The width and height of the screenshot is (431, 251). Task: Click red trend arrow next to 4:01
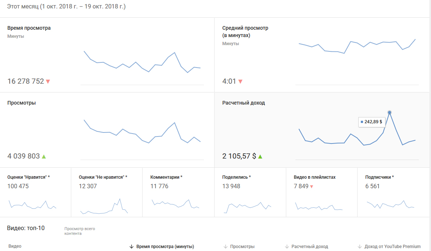tap(240, 81)
